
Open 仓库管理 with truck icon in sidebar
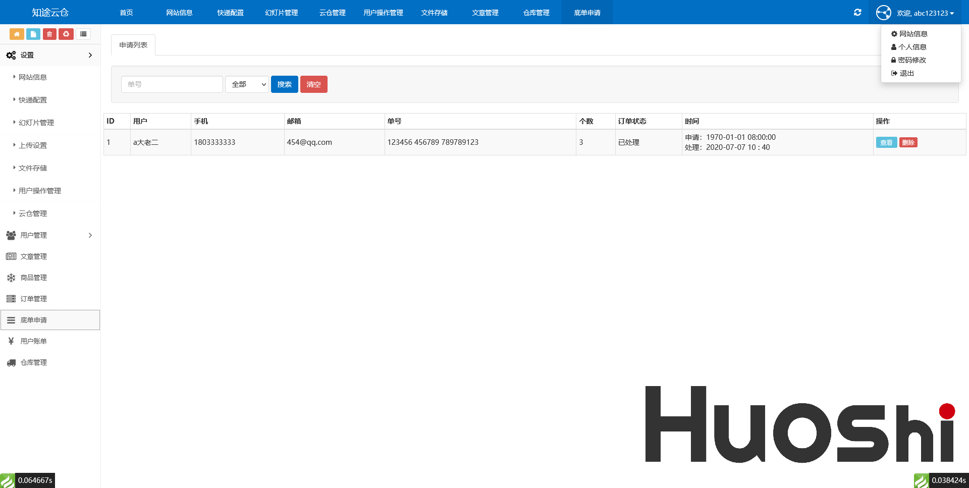pos(33,362)
